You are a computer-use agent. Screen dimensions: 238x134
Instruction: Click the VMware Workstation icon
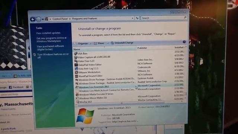point(76,73)
